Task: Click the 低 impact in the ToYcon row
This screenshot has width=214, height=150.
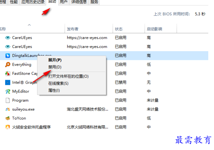Action: pyautogui.click(x=149, y=118)
